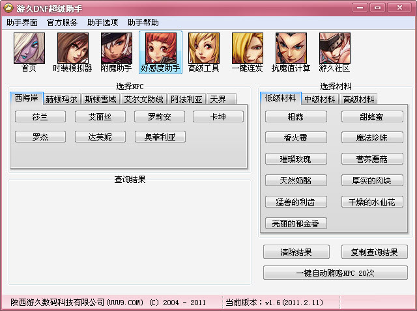Close the 游久DNF超级助手 window
This screenshot has width=417, height=311.
[399, 7]
